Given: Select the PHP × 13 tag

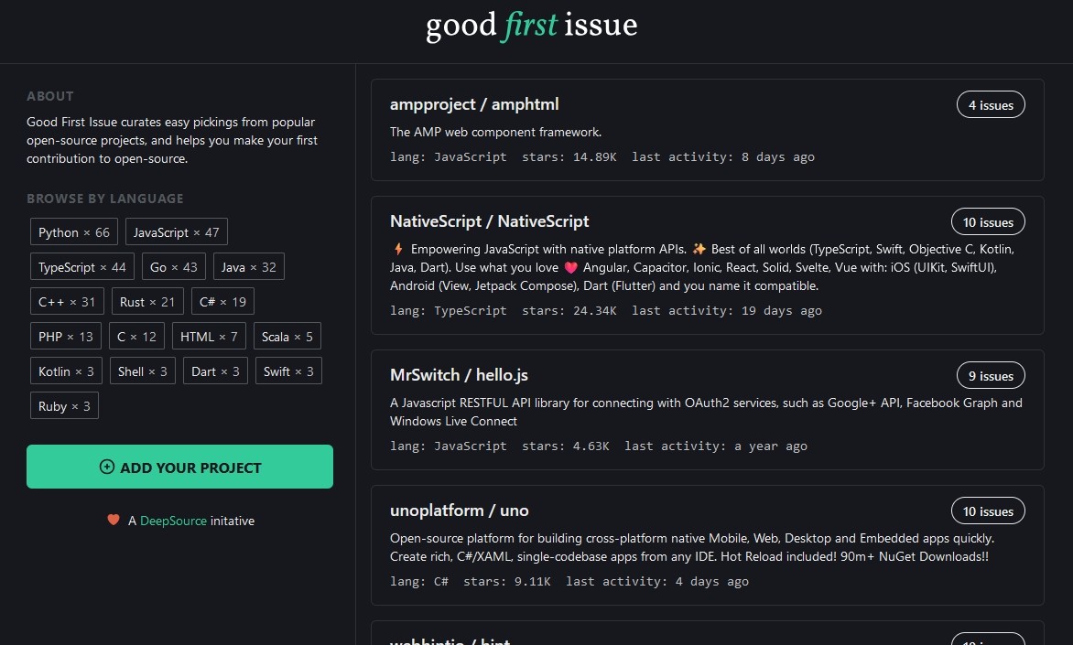Looking at the screenshot, I should pos(66,337).
